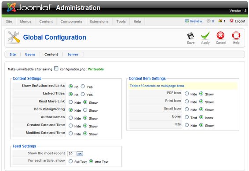Set Linked Titles to No
The image size is (249, 171).
coord(71,94)
